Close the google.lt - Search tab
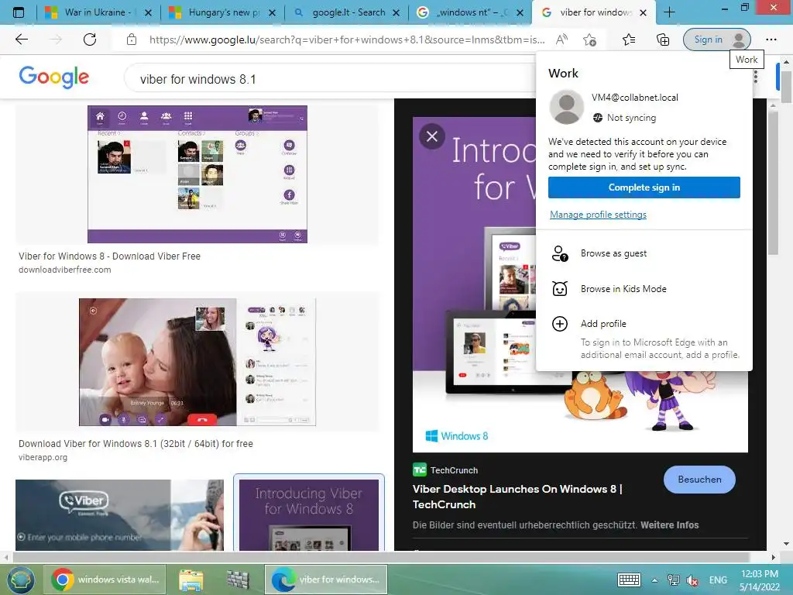 point(396,12)
